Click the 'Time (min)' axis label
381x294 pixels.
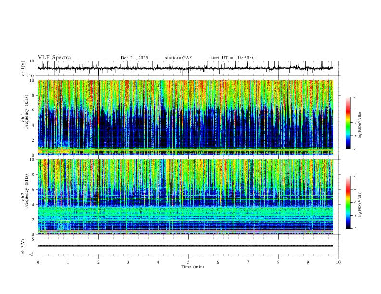[192, 267]
